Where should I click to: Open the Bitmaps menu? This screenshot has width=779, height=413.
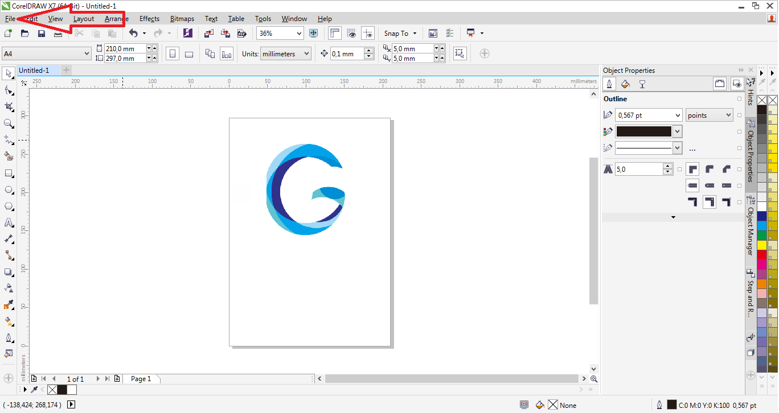tap(182, 19)
